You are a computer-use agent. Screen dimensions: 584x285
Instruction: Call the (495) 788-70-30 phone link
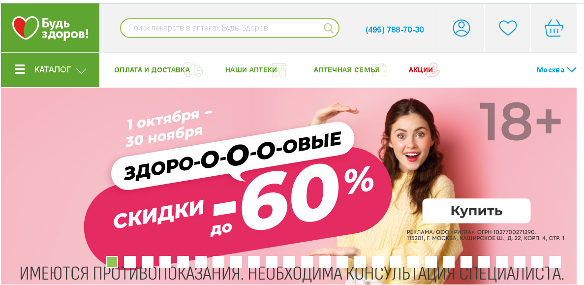(395, 30)
